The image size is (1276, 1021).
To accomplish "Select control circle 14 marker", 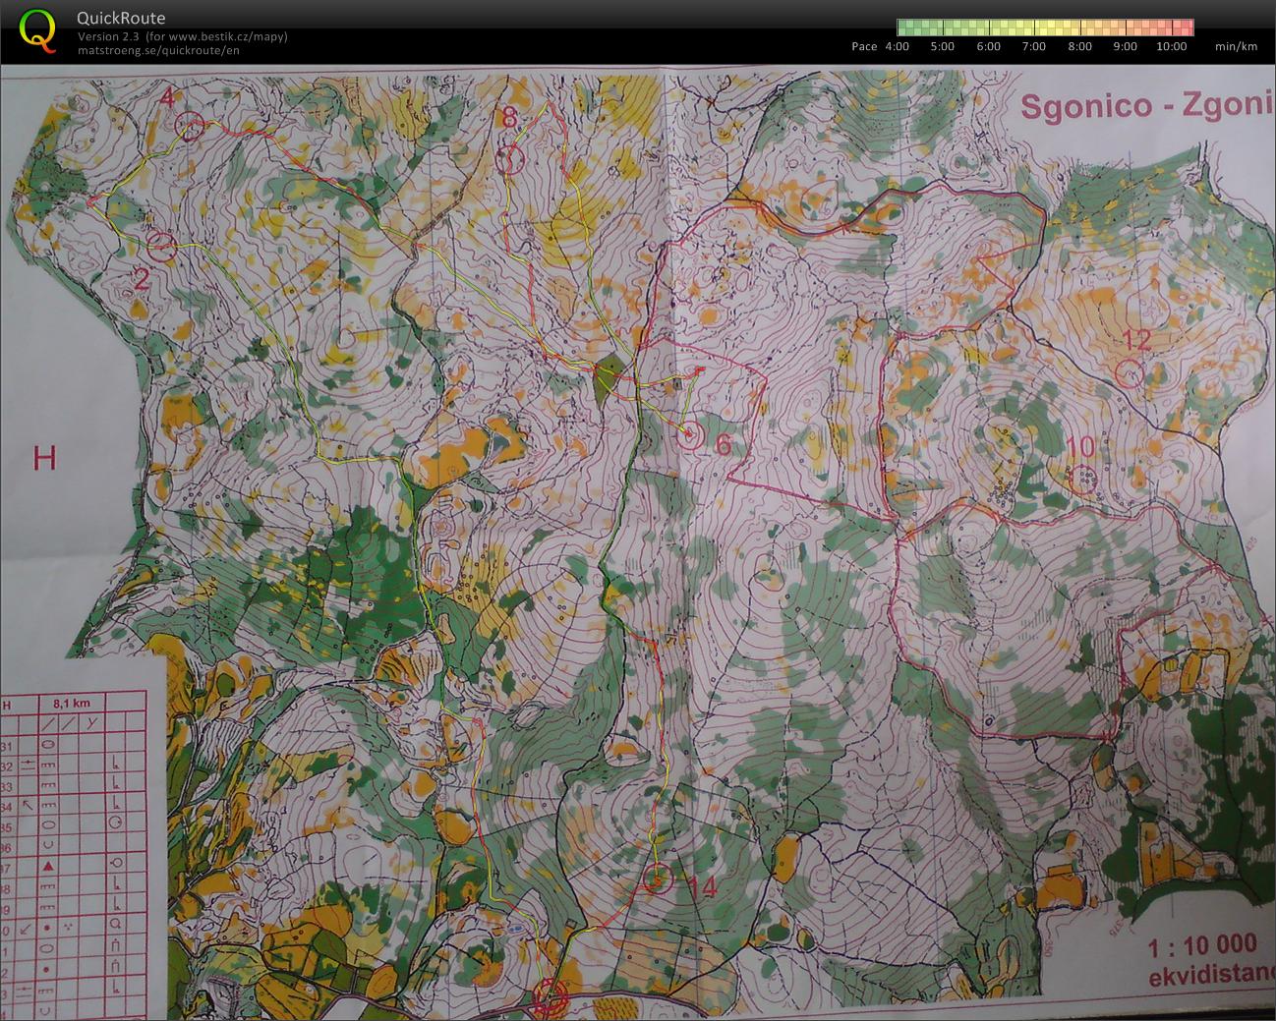I will (x=657, y=879).
